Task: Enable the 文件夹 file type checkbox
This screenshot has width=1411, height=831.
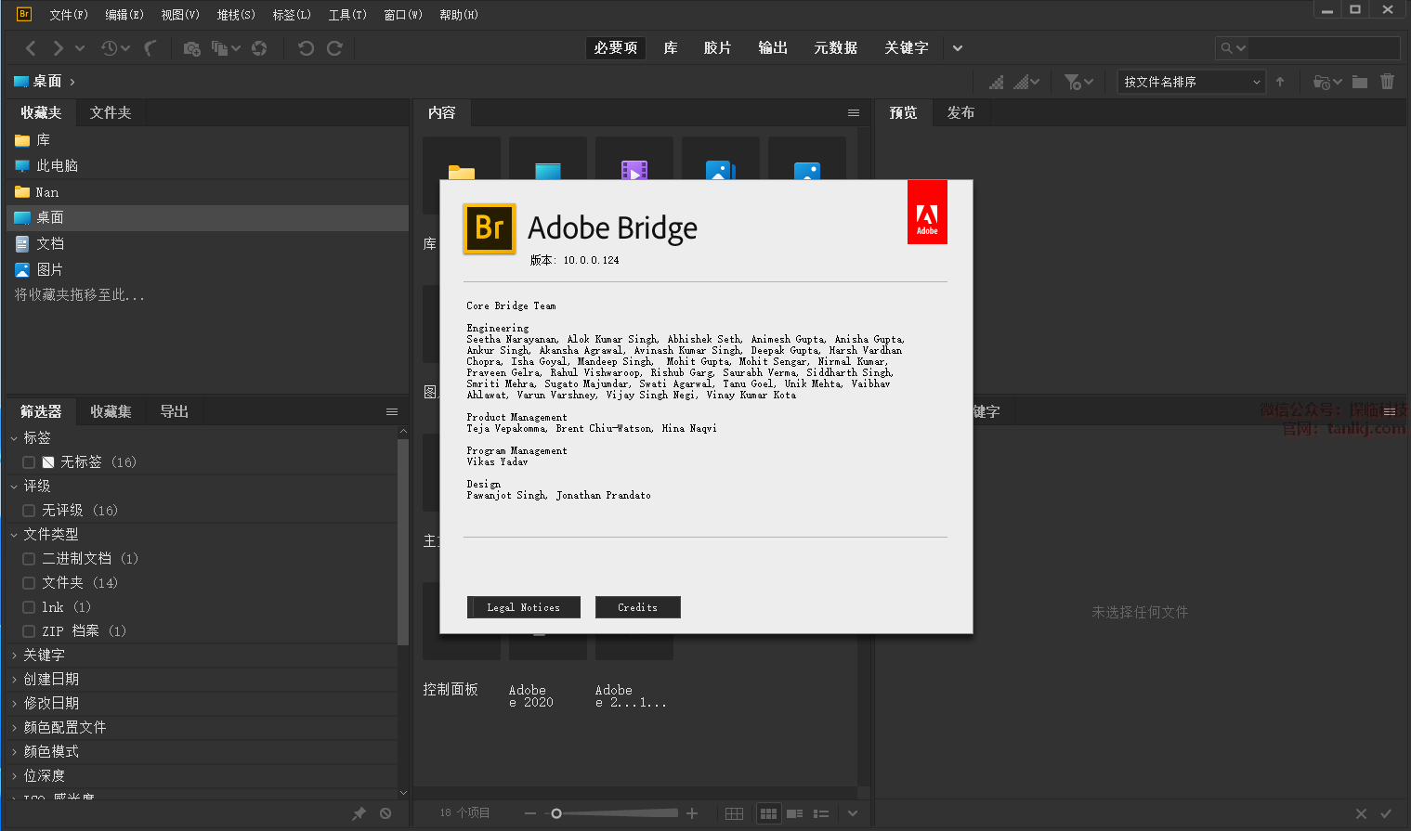Action: click(x=29, y=583)
